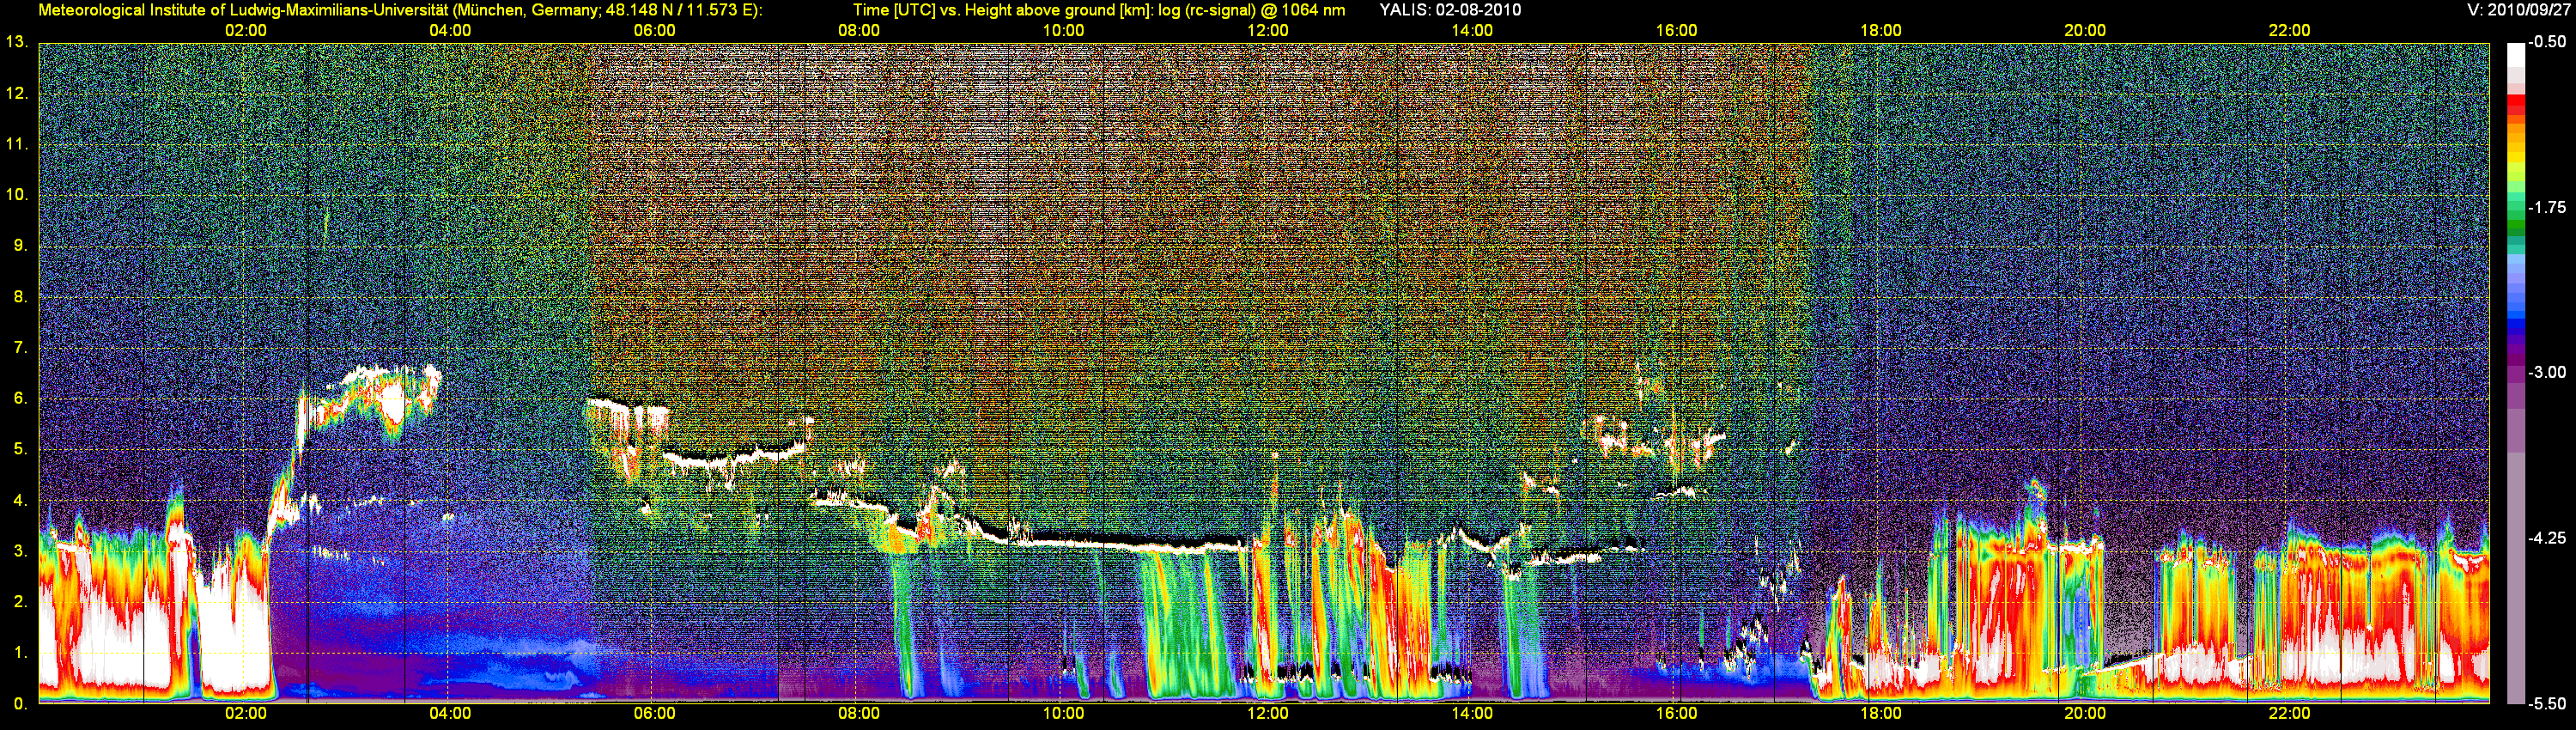Click the -1.75 color scale value

2546,207
